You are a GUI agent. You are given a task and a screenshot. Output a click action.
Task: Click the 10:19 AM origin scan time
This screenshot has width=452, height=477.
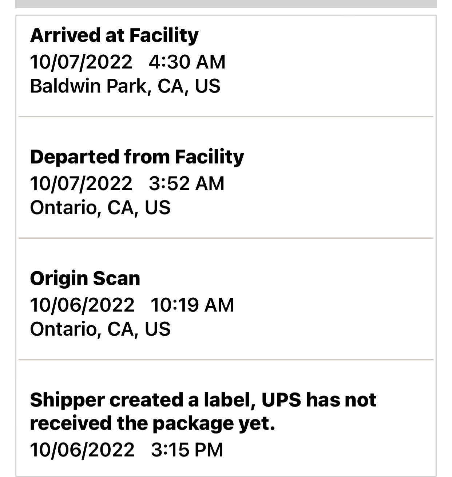192,305
